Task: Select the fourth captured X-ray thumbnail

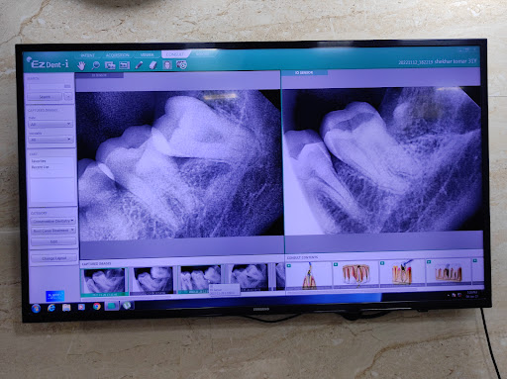Action: (x=249, y=277)
